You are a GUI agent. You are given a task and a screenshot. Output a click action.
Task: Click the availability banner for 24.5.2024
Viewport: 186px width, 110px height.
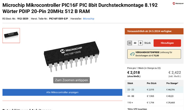click(154, 31)
